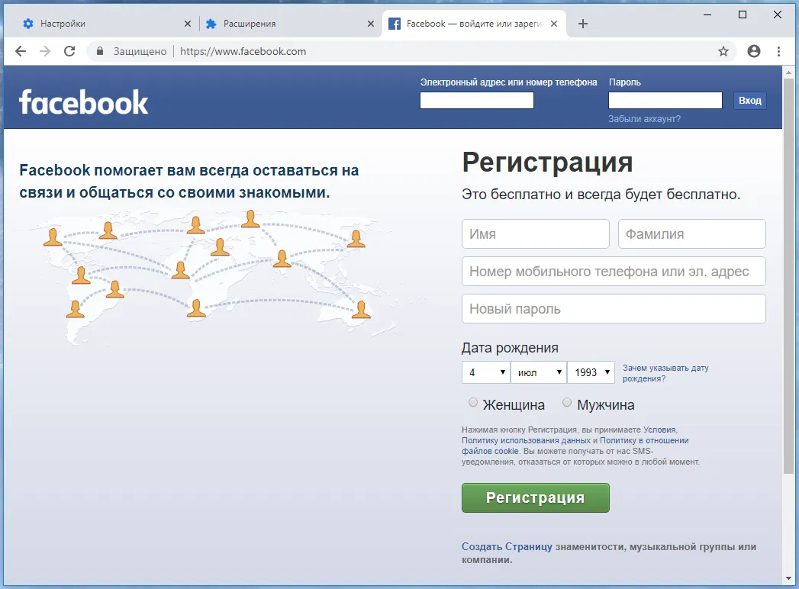This screenshot has height=589, width=799.
Task: Reload the Facebook page
Action: (x=69, y=51)
